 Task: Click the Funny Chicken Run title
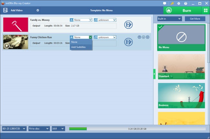point(41,37)
